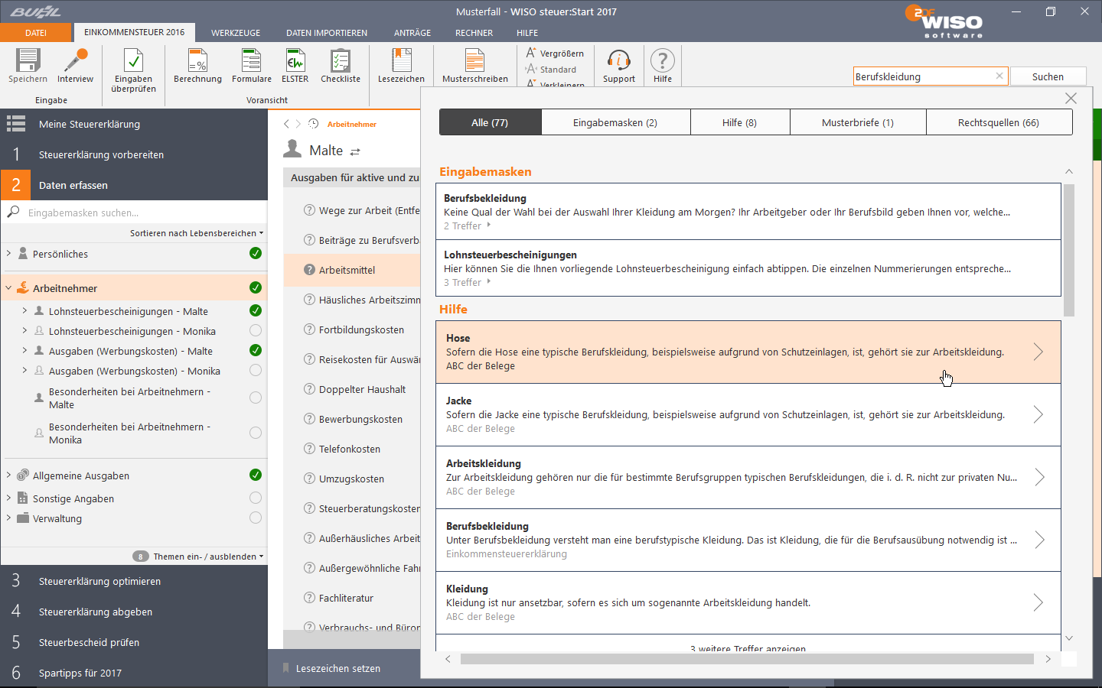Toggle Sonstige Angaben status circle

click(x=256, y=498)
